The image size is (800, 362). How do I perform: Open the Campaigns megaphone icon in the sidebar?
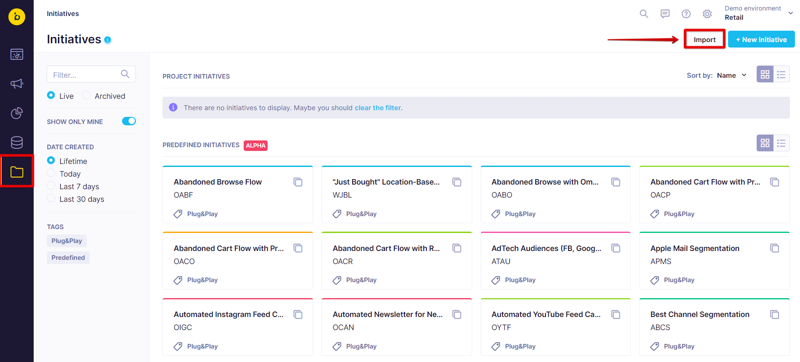pos(17,84)
